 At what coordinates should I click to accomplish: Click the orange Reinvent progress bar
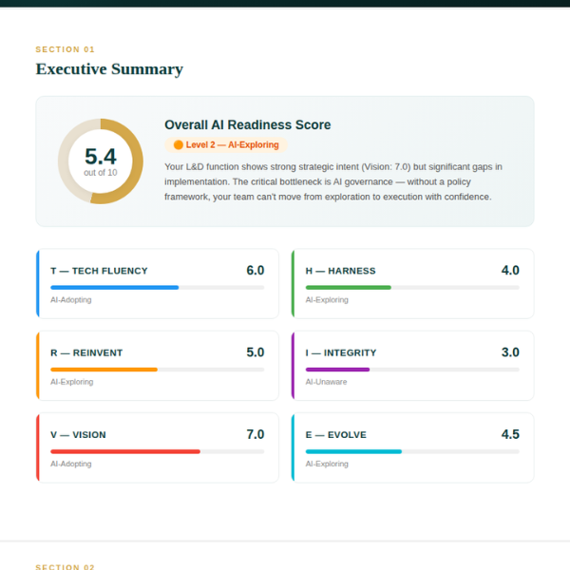point(104,369)
